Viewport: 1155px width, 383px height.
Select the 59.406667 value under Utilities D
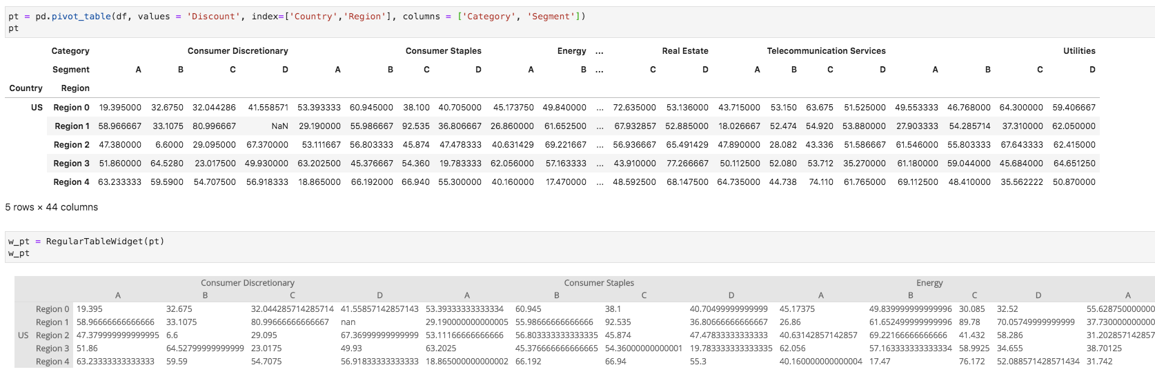[x=1074, y=108]
